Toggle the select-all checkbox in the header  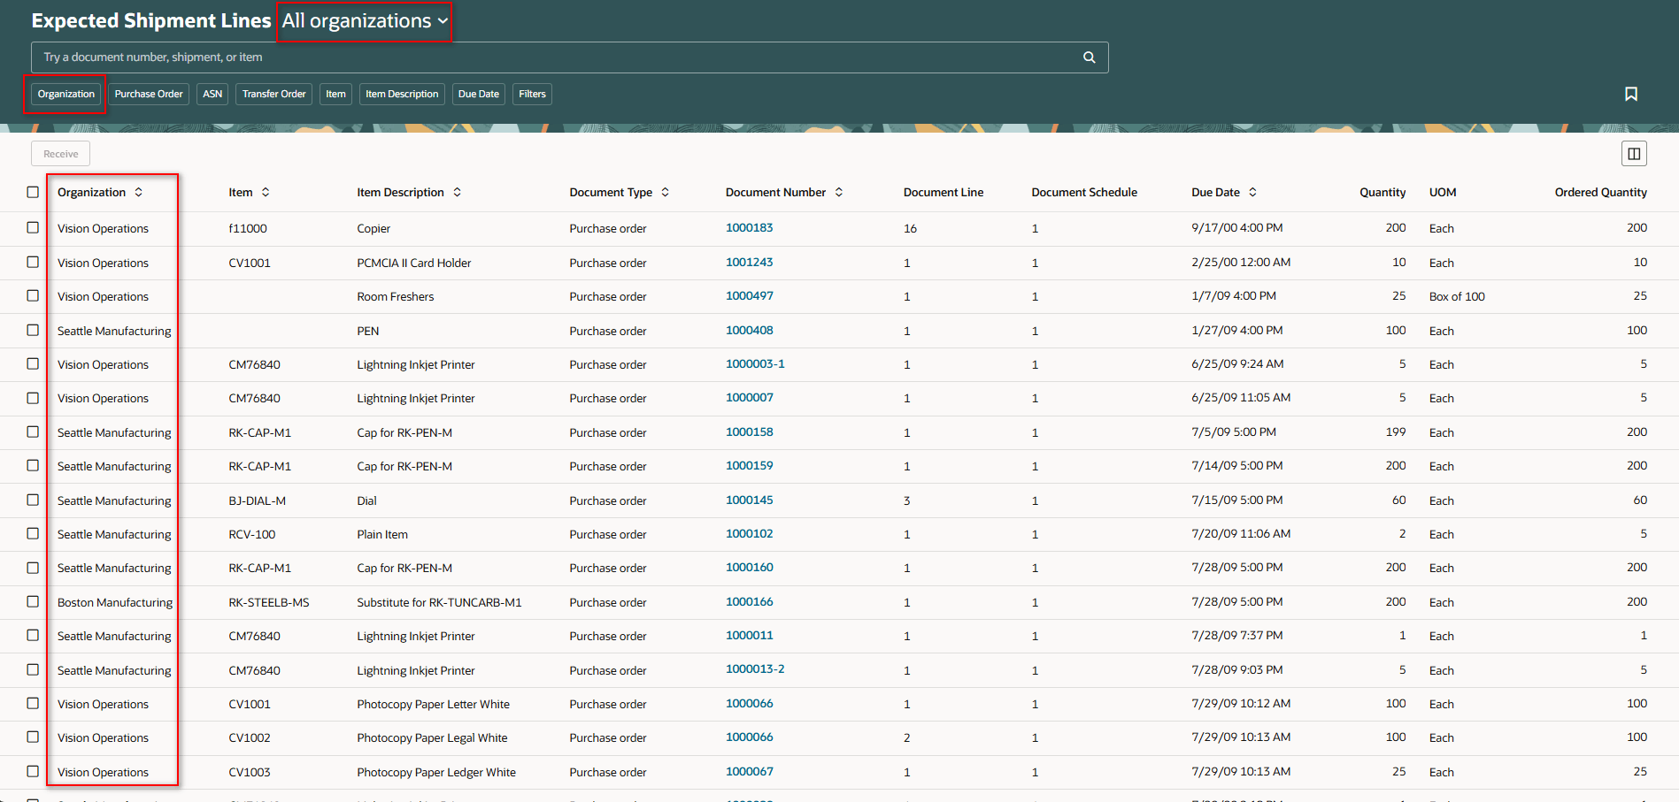(x=32, y=192)
